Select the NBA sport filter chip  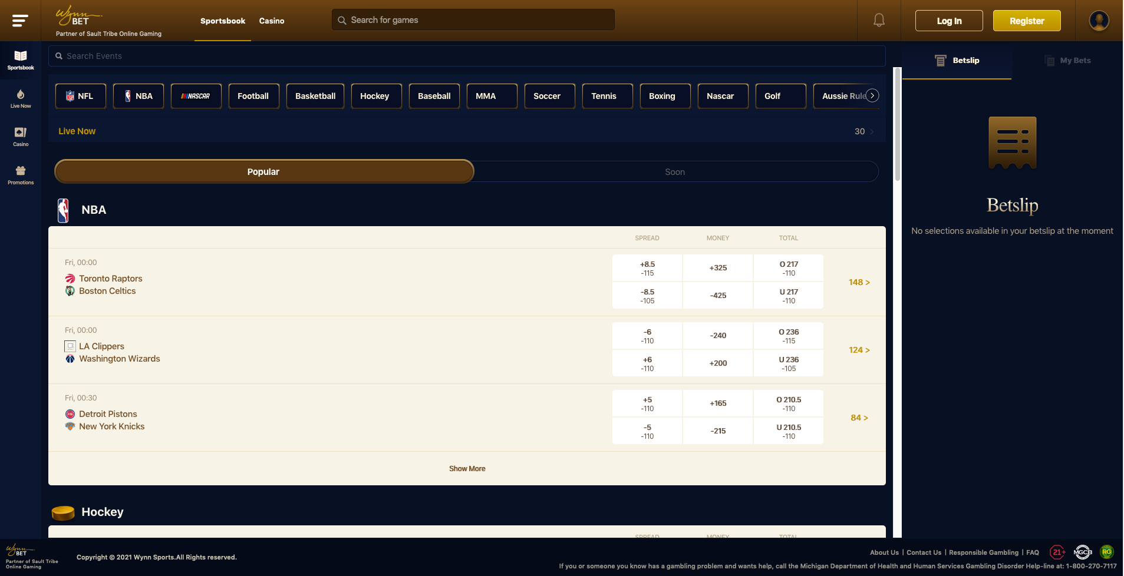pyautogui.click(x=139, y=96)
